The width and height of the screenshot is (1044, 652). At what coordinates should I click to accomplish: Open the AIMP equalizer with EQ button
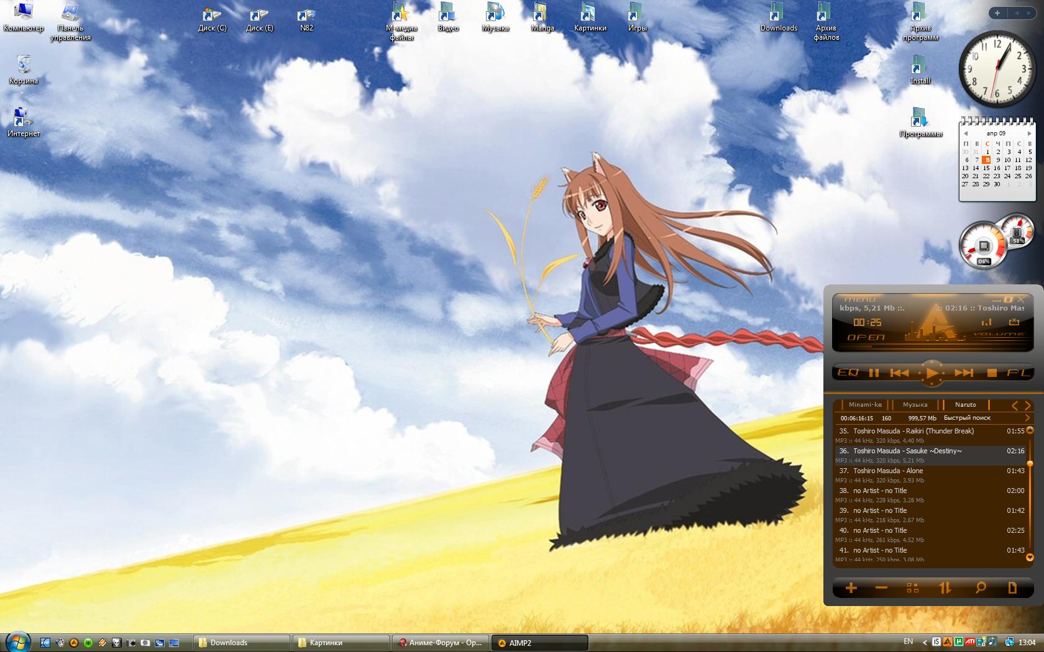click(848, 373)
